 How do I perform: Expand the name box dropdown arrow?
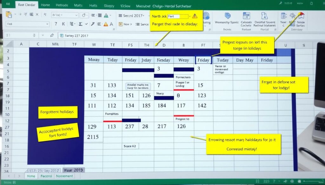(43, 35)
